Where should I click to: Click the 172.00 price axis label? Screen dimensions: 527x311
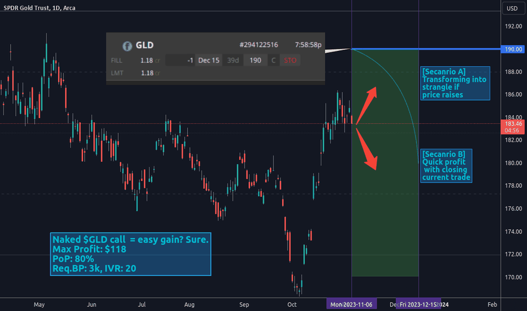(513, 254)
